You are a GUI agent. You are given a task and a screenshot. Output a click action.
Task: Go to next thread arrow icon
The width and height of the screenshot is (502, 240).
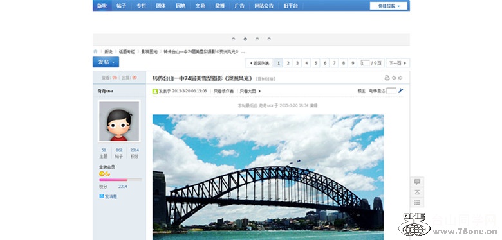click(400, 78)
